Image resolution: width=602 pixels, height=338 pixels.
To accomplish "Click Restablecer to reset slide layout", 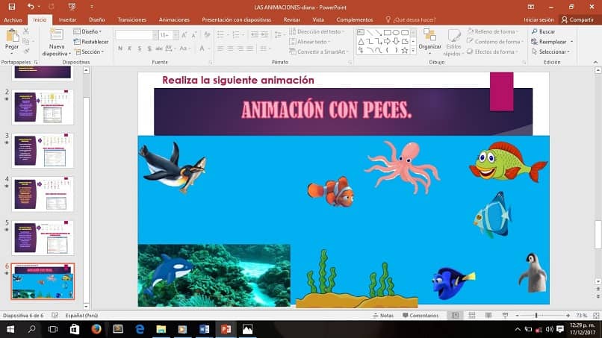I will tap(91, 42).
